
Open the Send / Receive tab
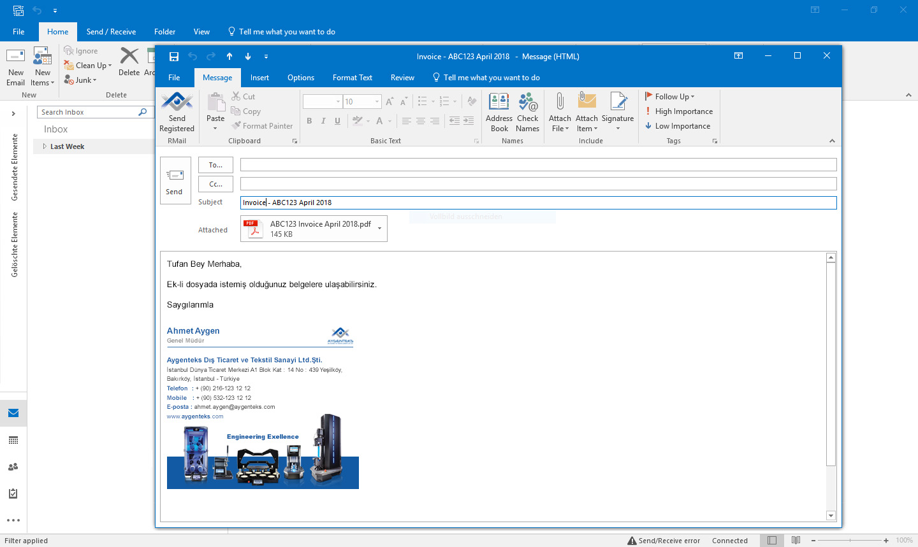point(111,32)
